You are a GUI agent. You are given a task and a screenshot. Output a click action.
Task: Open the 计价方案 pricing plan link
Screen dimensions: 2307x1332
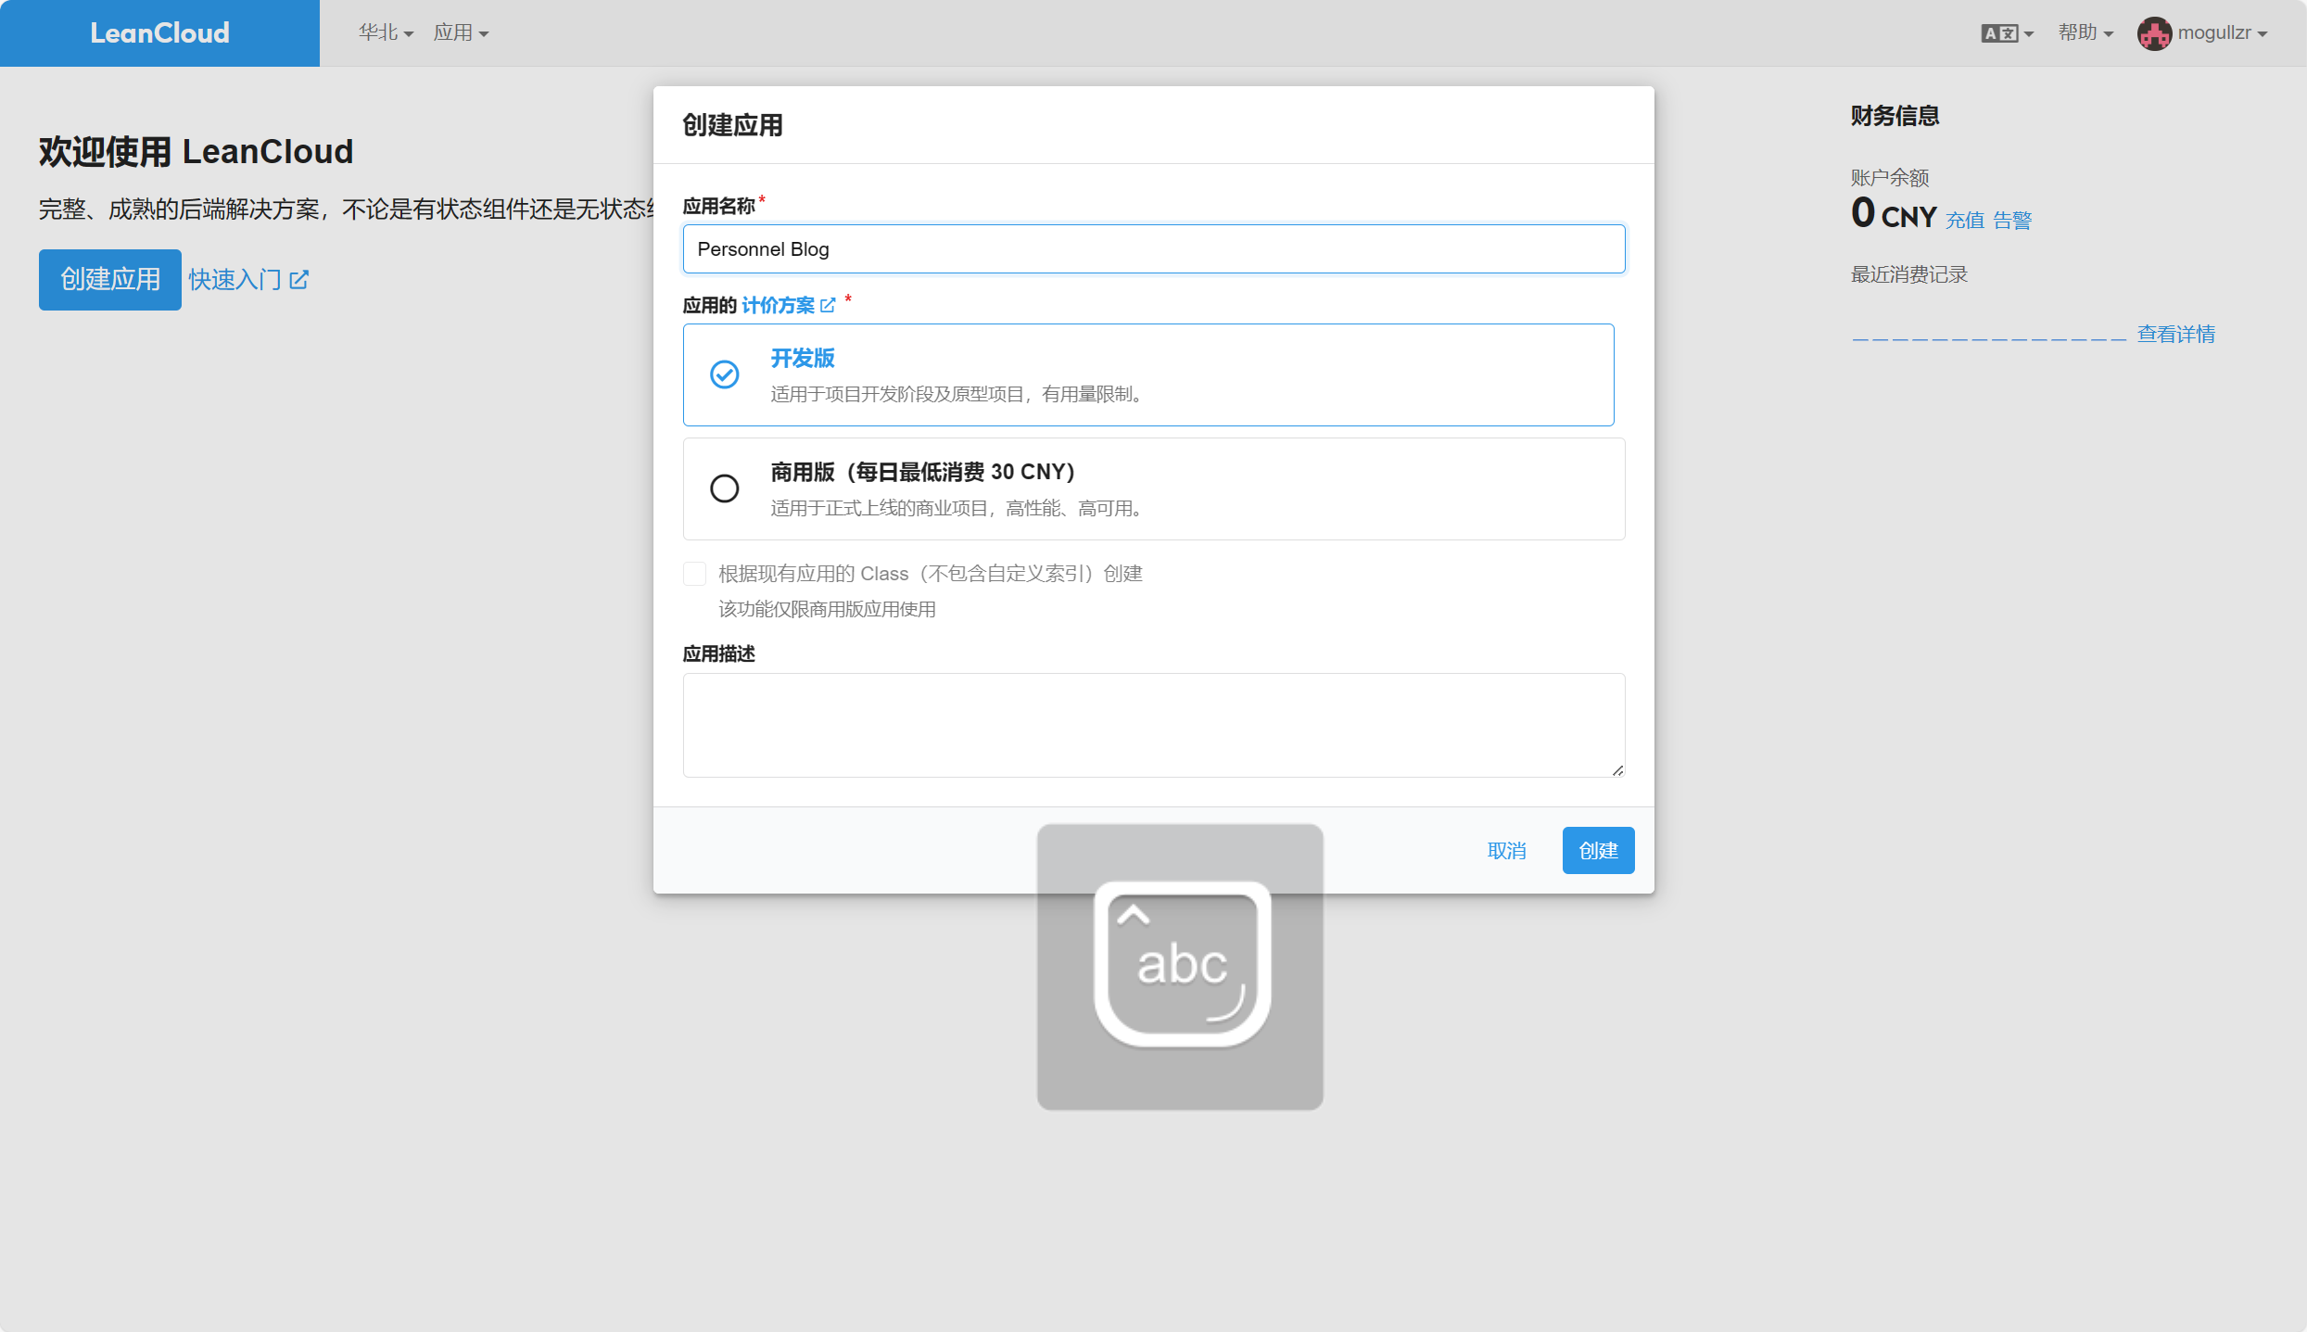click(x=778, y=305)
